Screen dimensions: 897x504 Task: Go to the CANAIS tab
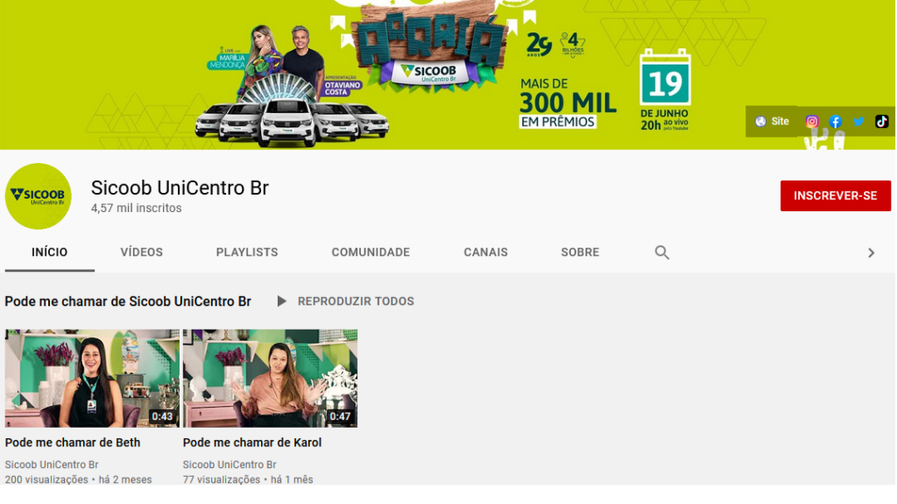pos(485,252)
